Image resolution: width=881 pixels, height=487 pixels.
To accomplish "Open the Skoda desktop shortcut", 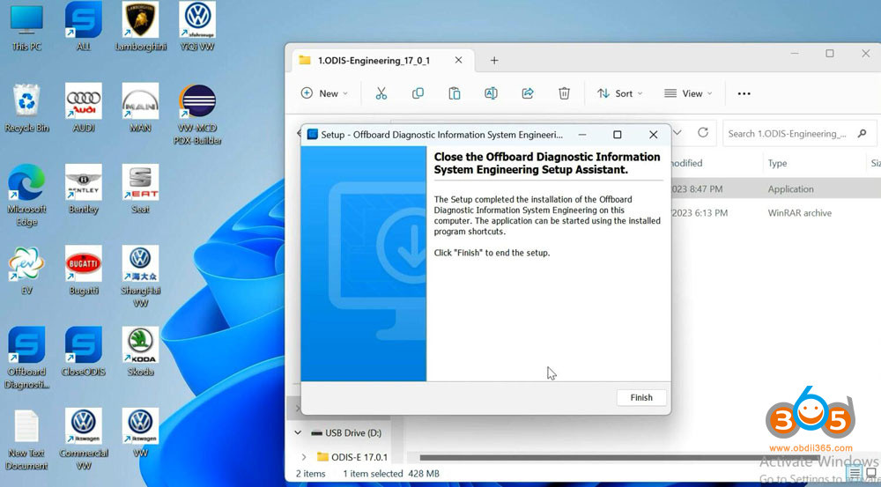I will pyautogui.click(x=140, y=346).
